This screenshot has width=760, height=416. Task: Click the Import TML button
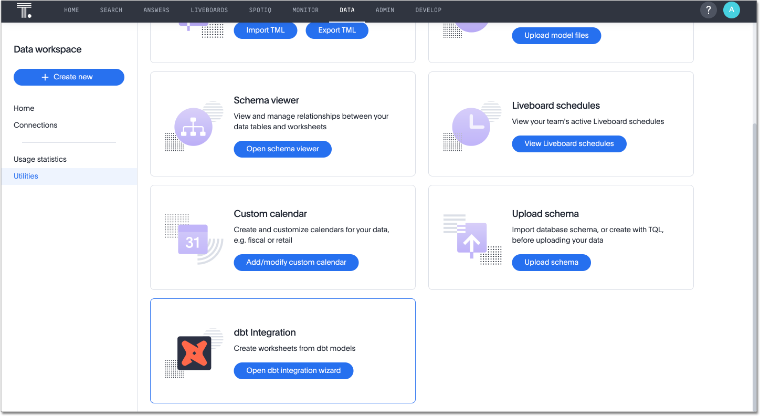265,30
